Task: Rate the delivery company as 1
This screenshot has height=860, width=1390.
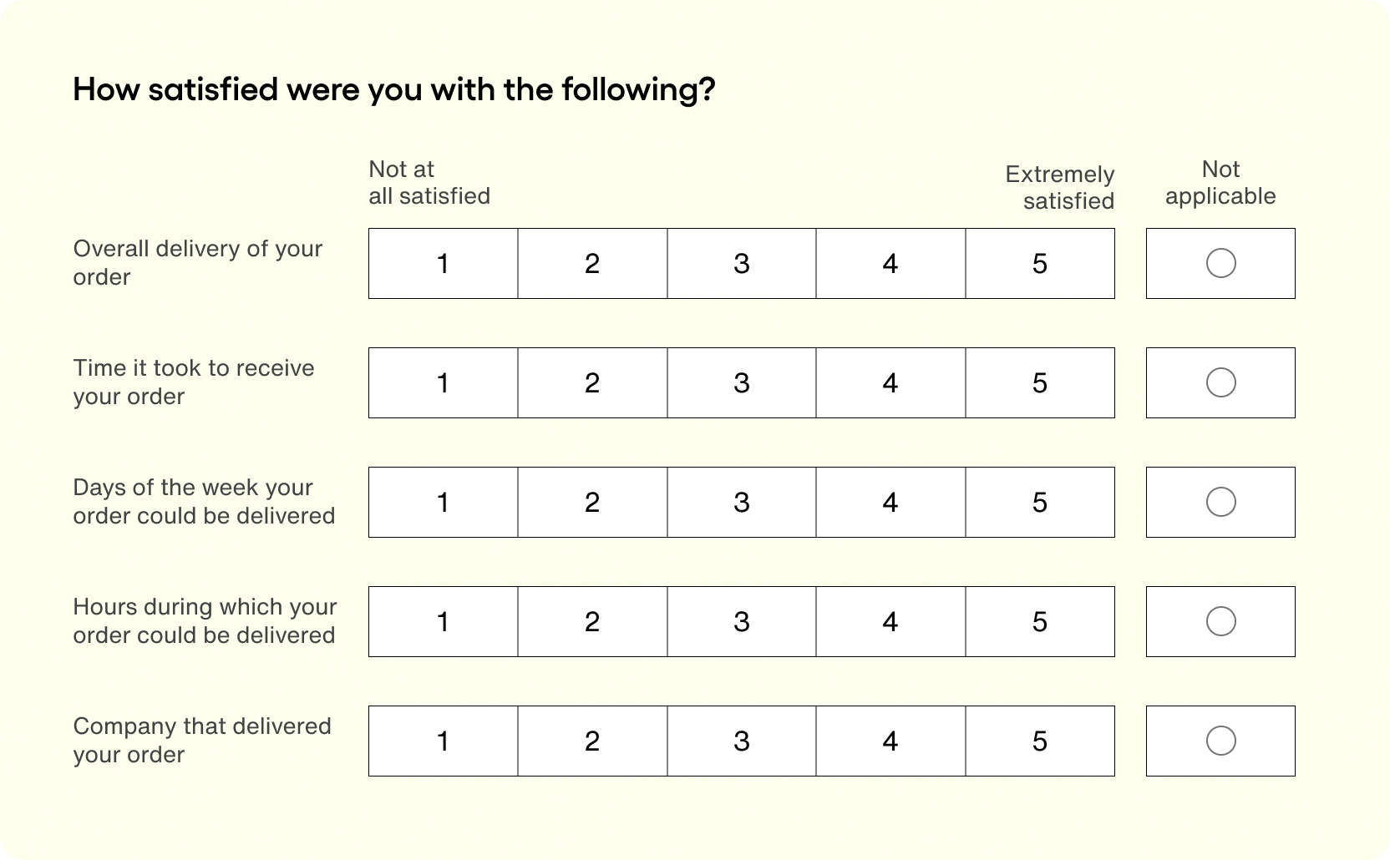Action: (443, 741)
